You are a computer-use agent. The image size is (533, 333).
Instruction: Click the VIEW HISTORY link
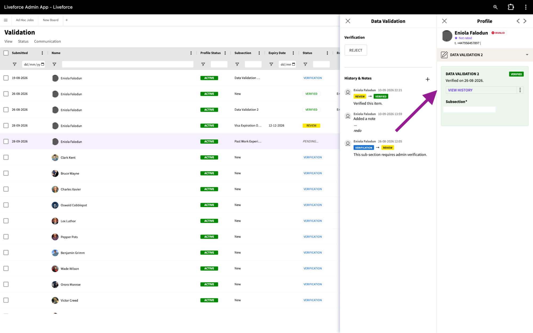point(460,90)
